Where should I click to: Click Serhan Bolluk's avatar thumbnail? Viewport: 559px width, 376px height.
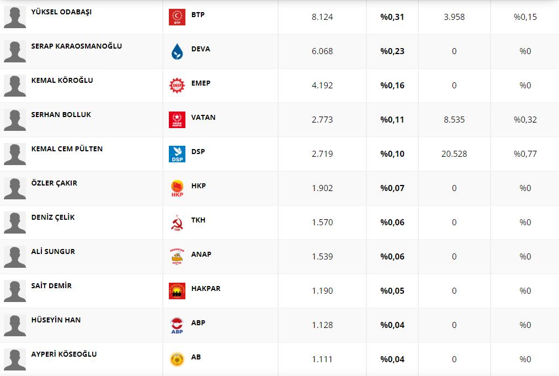[15, 120]
